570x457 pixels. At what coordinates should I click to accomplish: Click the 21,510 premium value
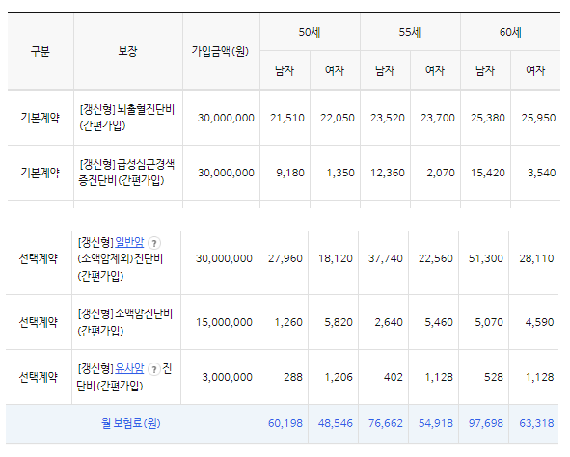tap(287, 118)
